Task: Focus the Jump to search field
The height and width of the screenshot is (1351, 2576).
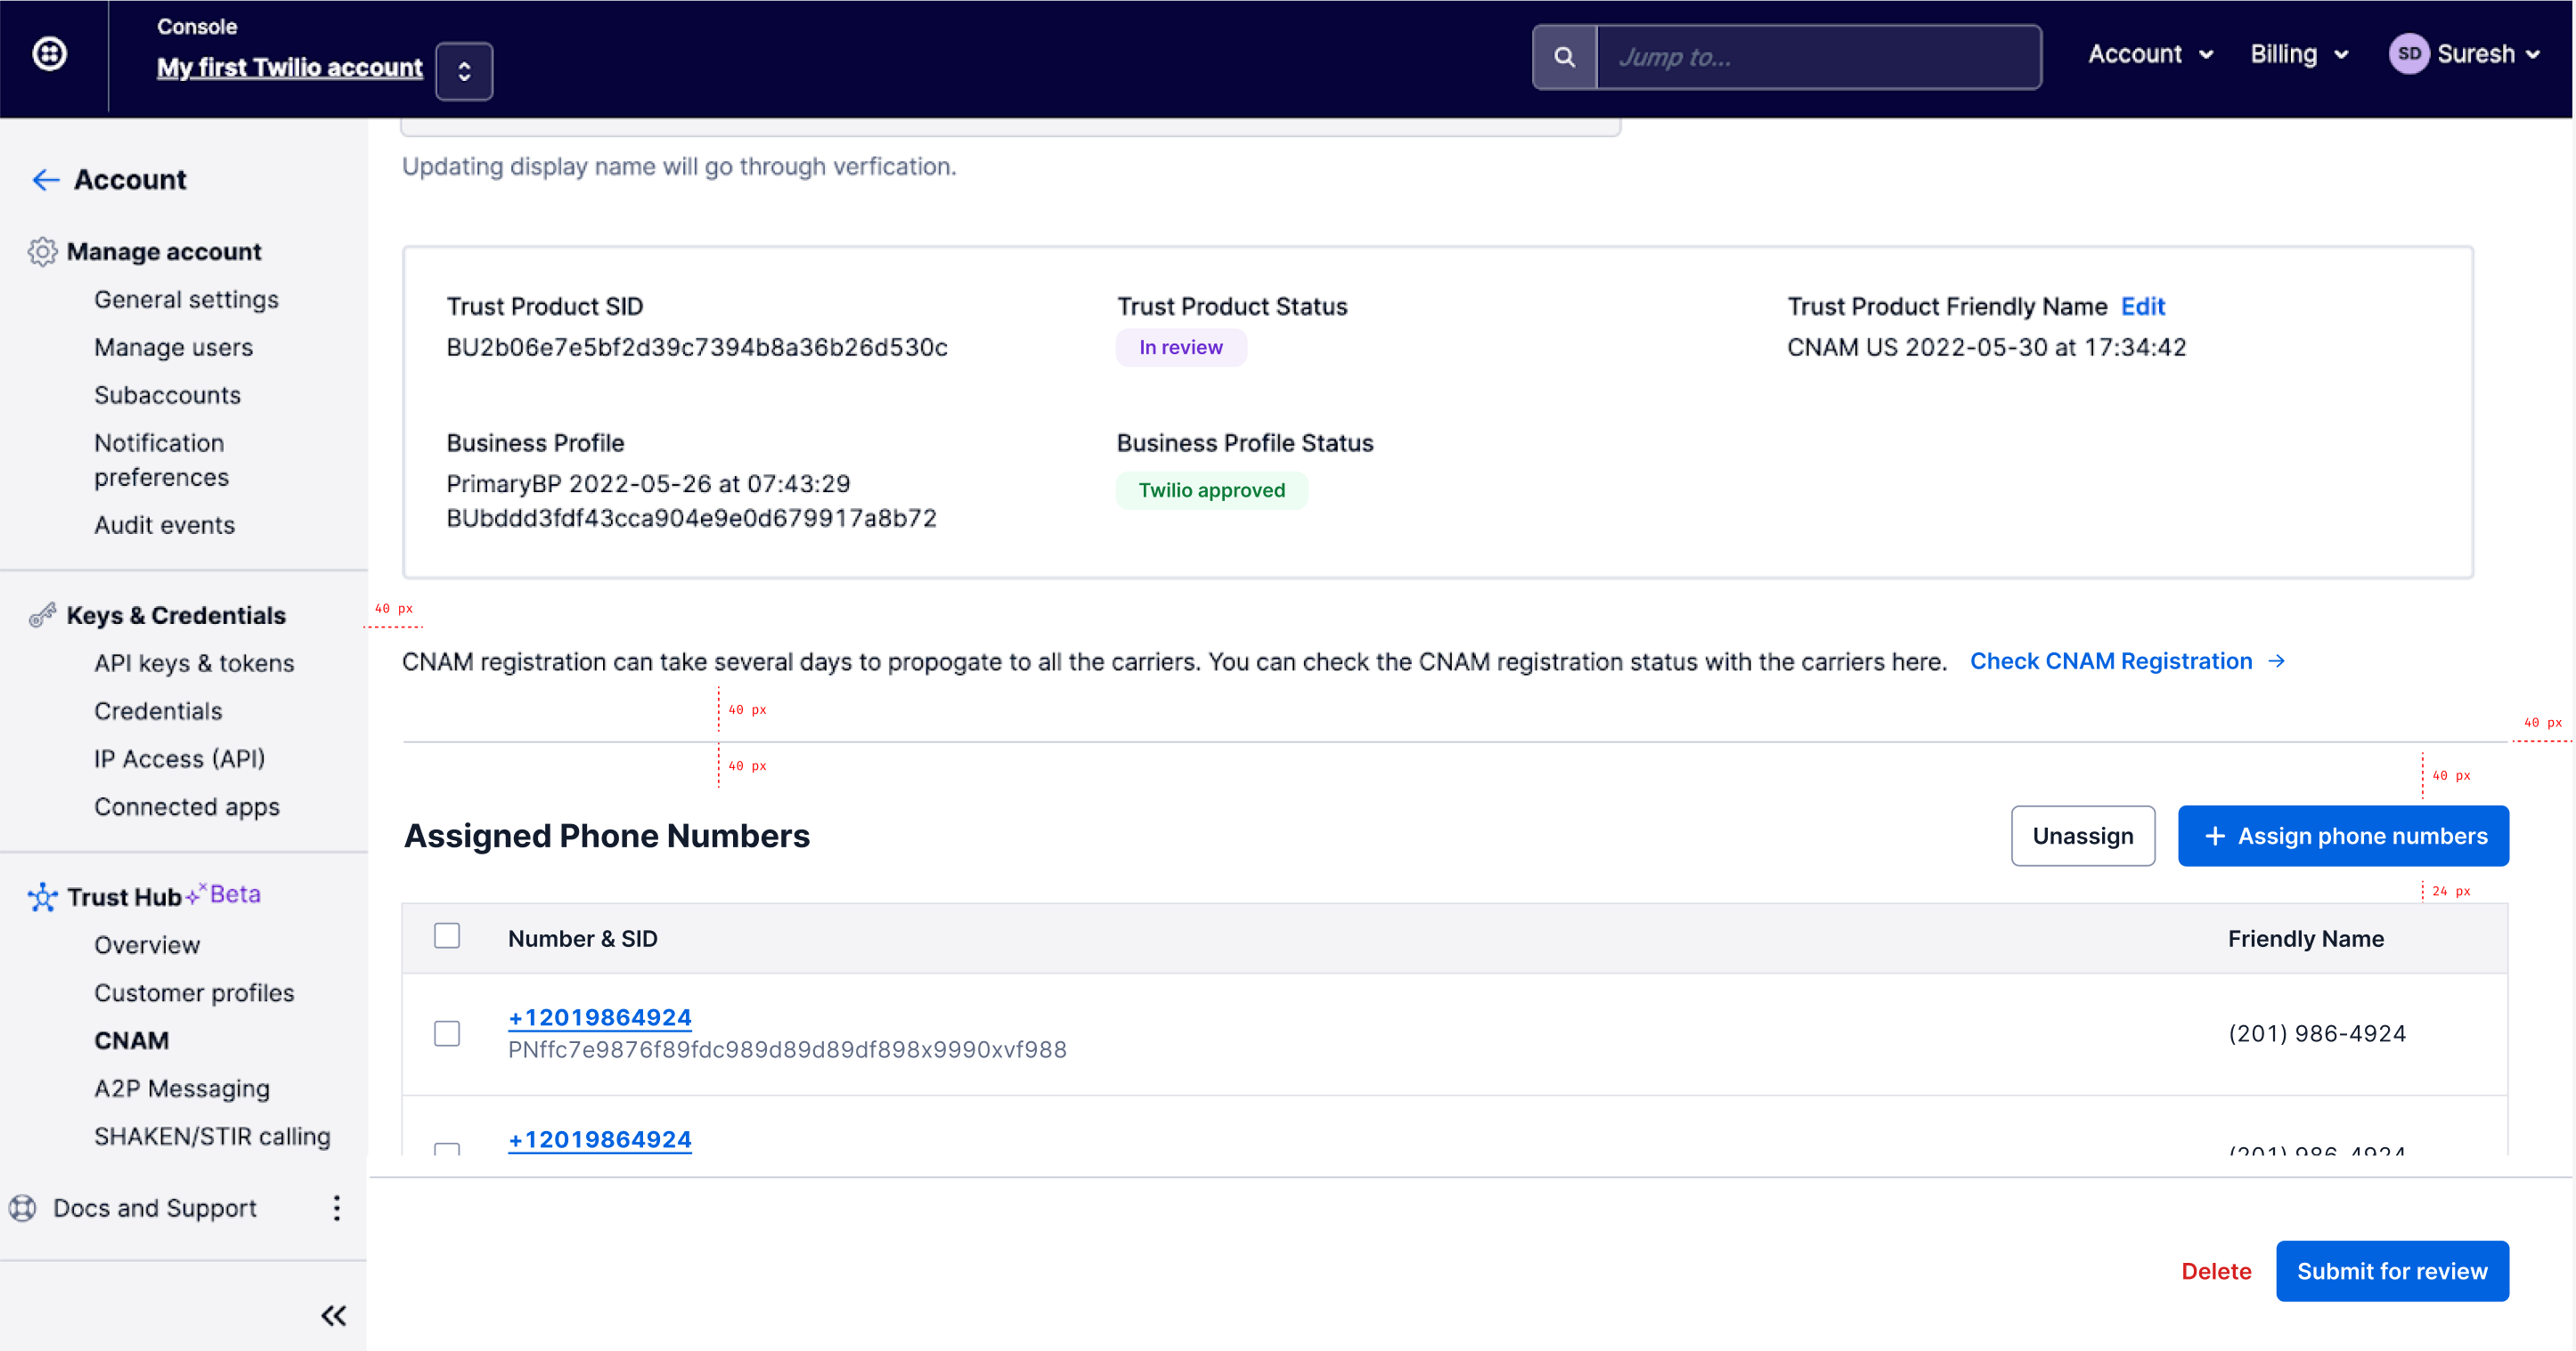Action: tap(1818, 57)
